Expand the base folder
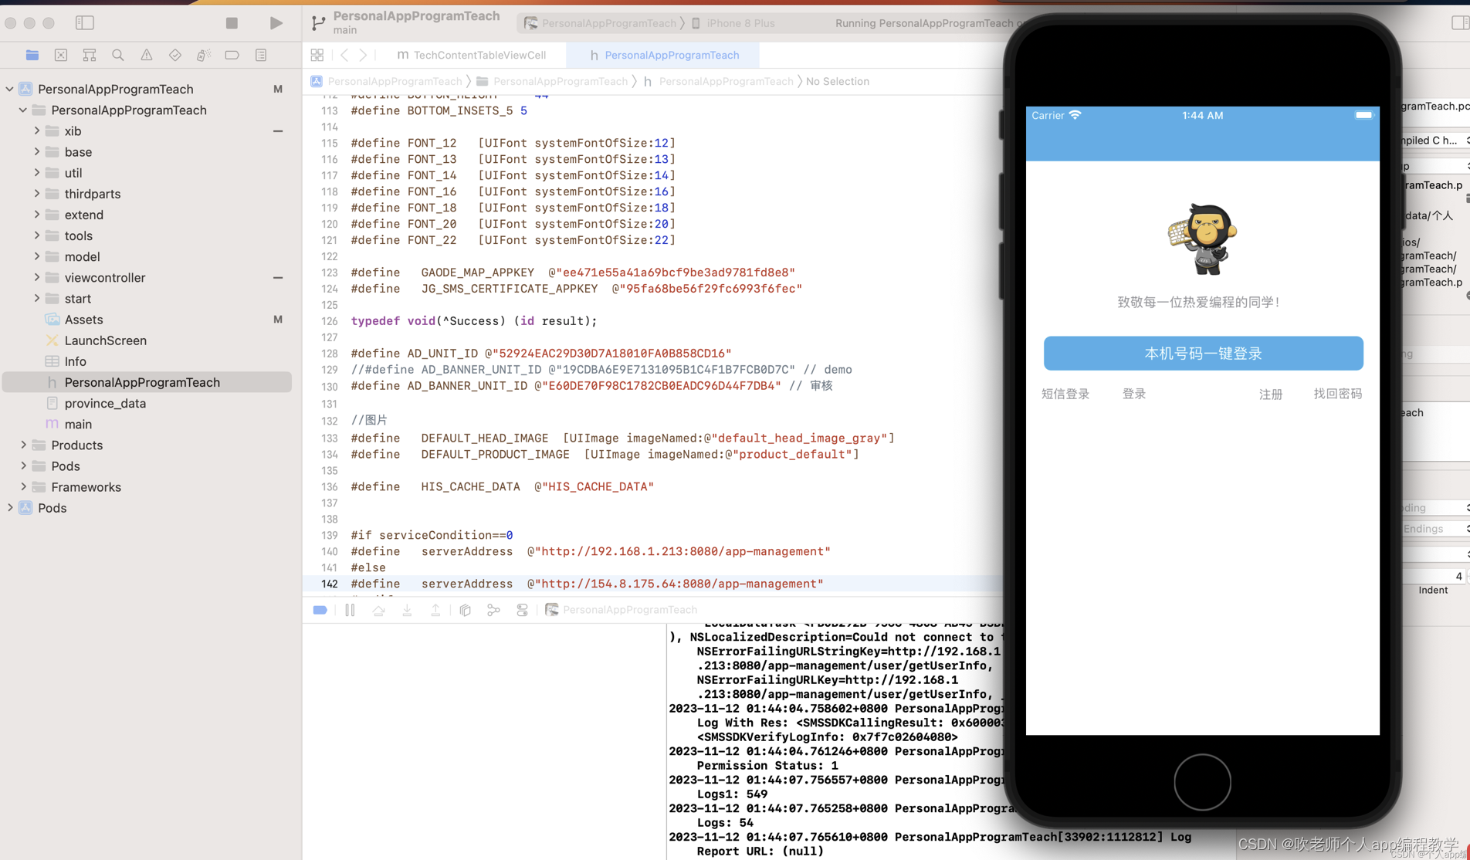The image size is (1470, 860). click(37, 151)
